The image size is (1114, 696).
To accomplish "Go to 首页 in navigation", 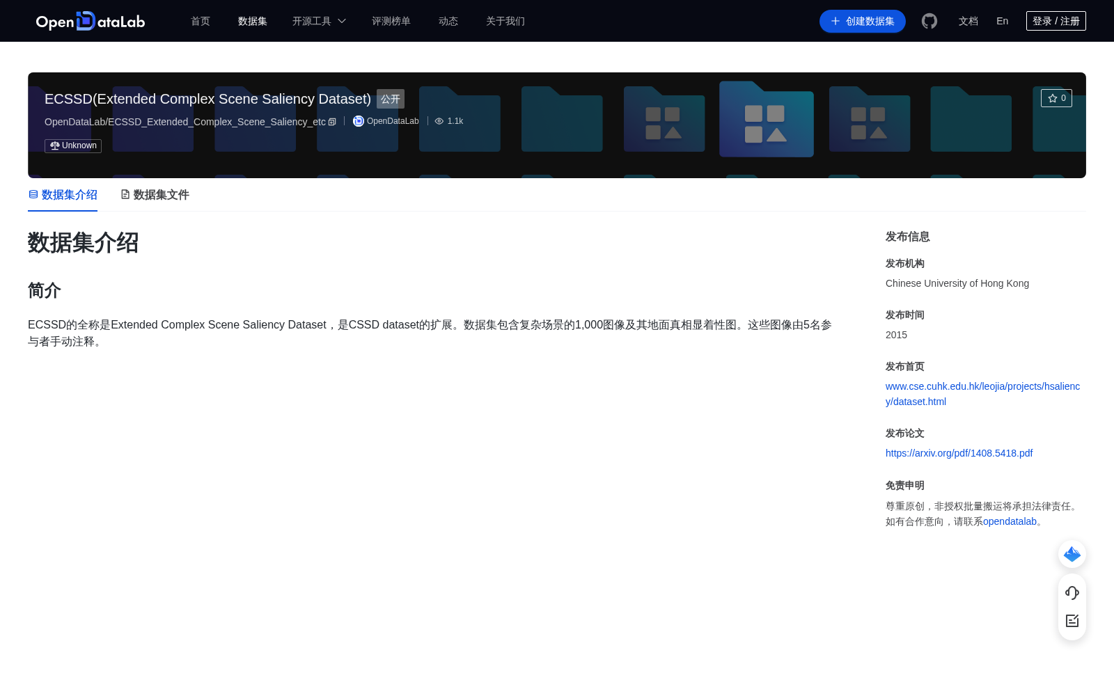I will [x=201, y=21].
